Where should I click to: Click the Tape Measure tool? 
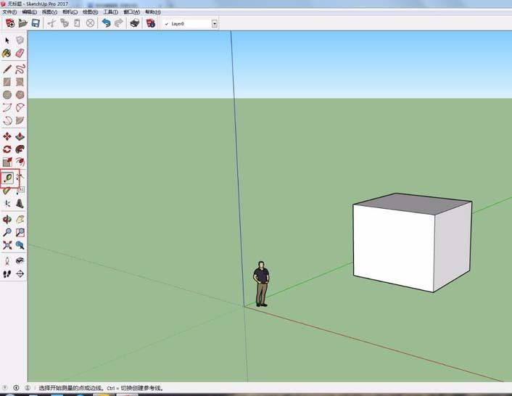tap(8, 178)
